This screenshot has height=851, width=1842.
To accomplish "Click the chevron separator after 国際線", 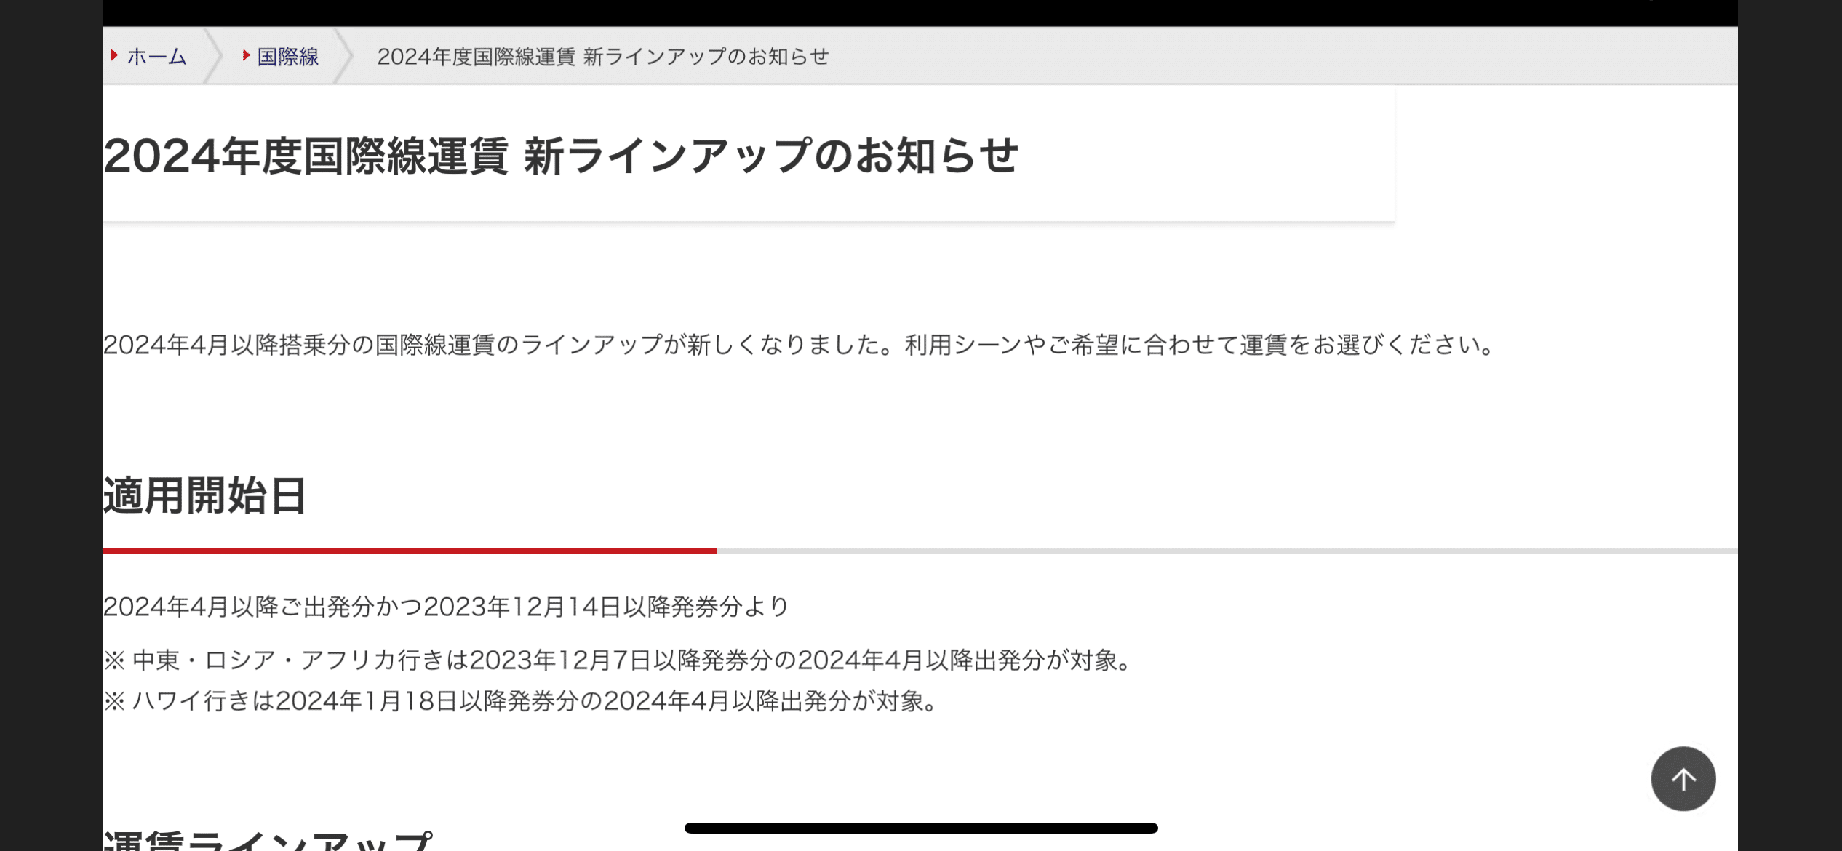I will [x=343, y=56].
